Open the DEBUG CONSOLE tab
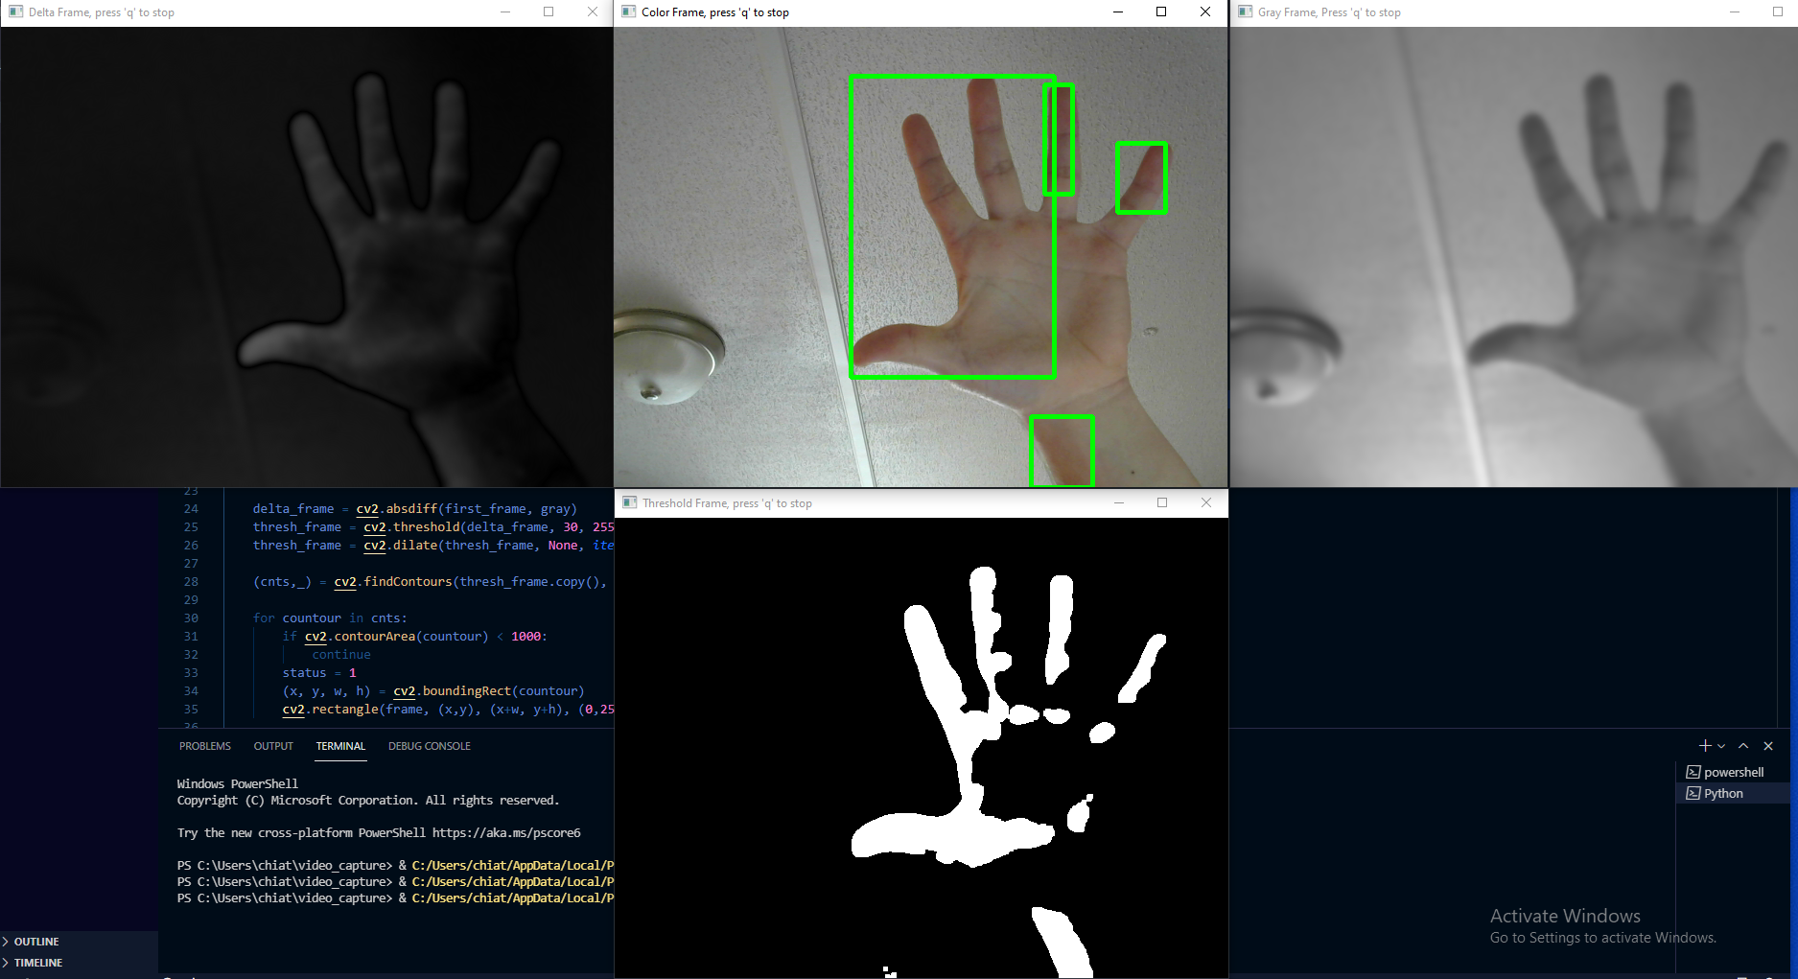Viewport: 1798px width, 979px height. click(x=429, y=746)
